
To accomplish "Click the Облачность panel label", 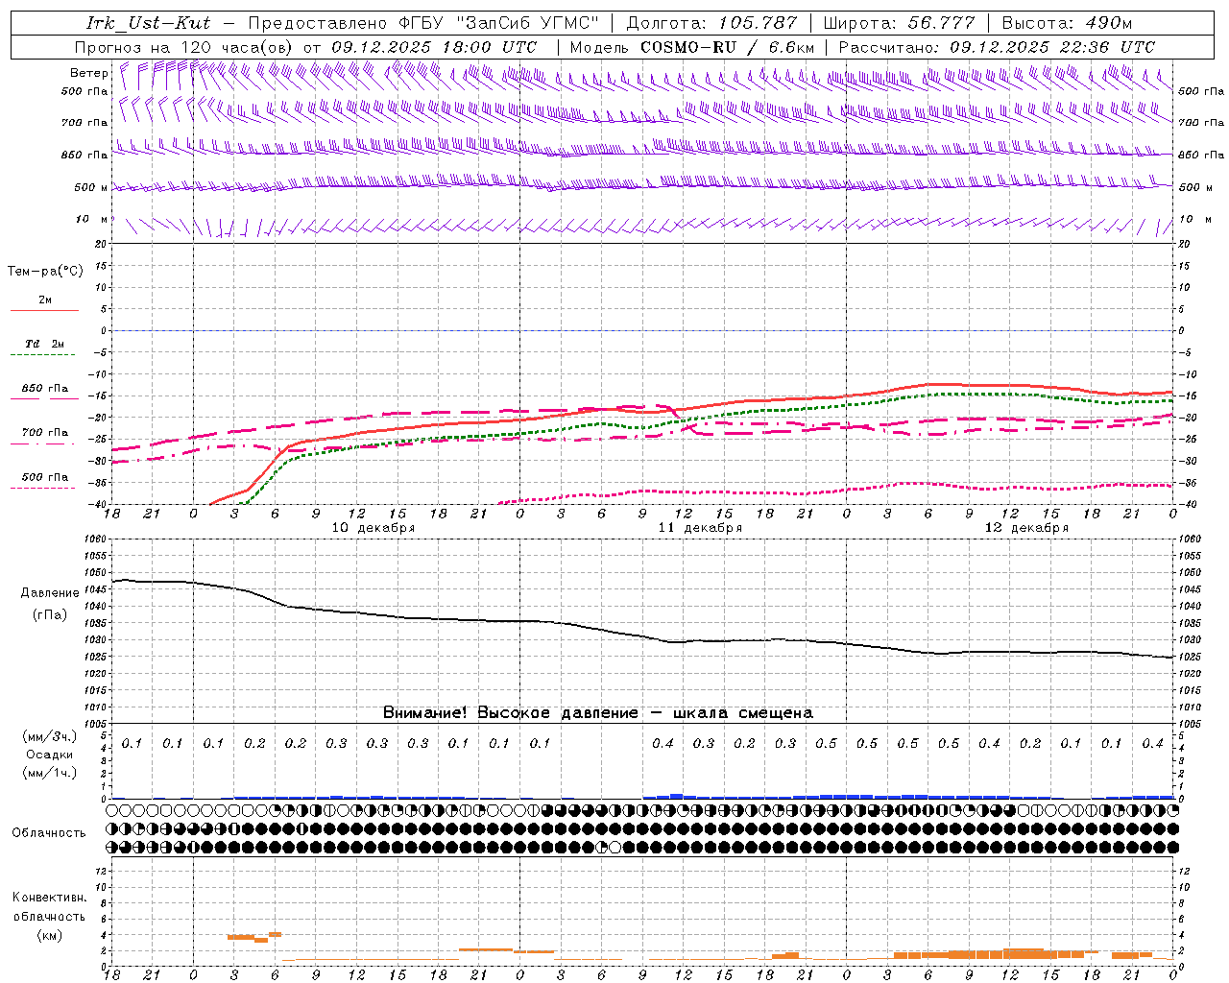I will (x=49, y=833).
